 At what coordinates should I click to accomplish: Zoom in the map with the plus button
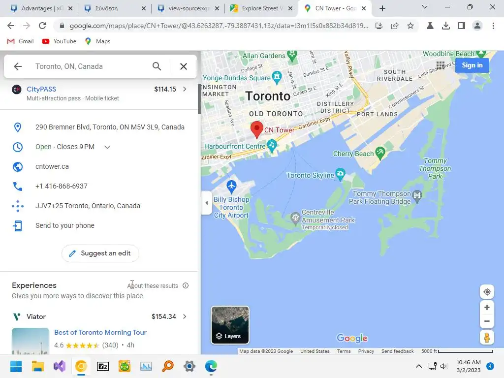pyautogui.click(x=487, y=307)
